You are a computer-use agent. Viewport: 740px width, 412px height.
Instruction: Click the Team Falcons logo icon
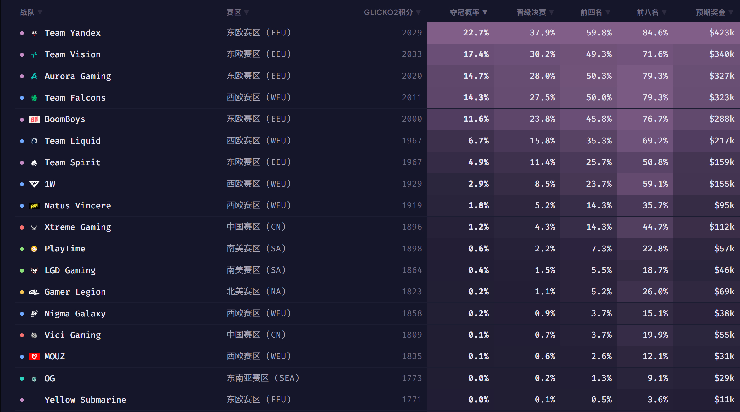(34, 98)
